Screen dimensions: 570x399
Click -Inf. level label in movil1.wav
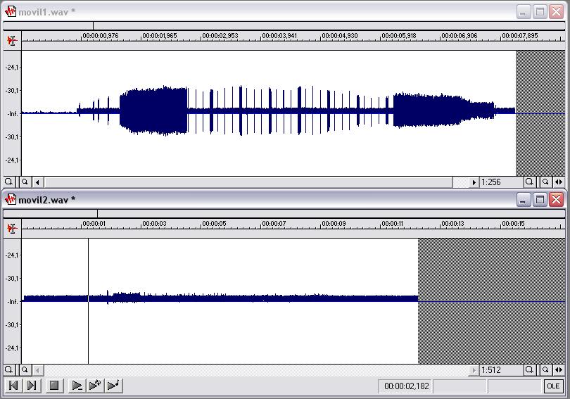pyautogui.click(x=13, y=114)
